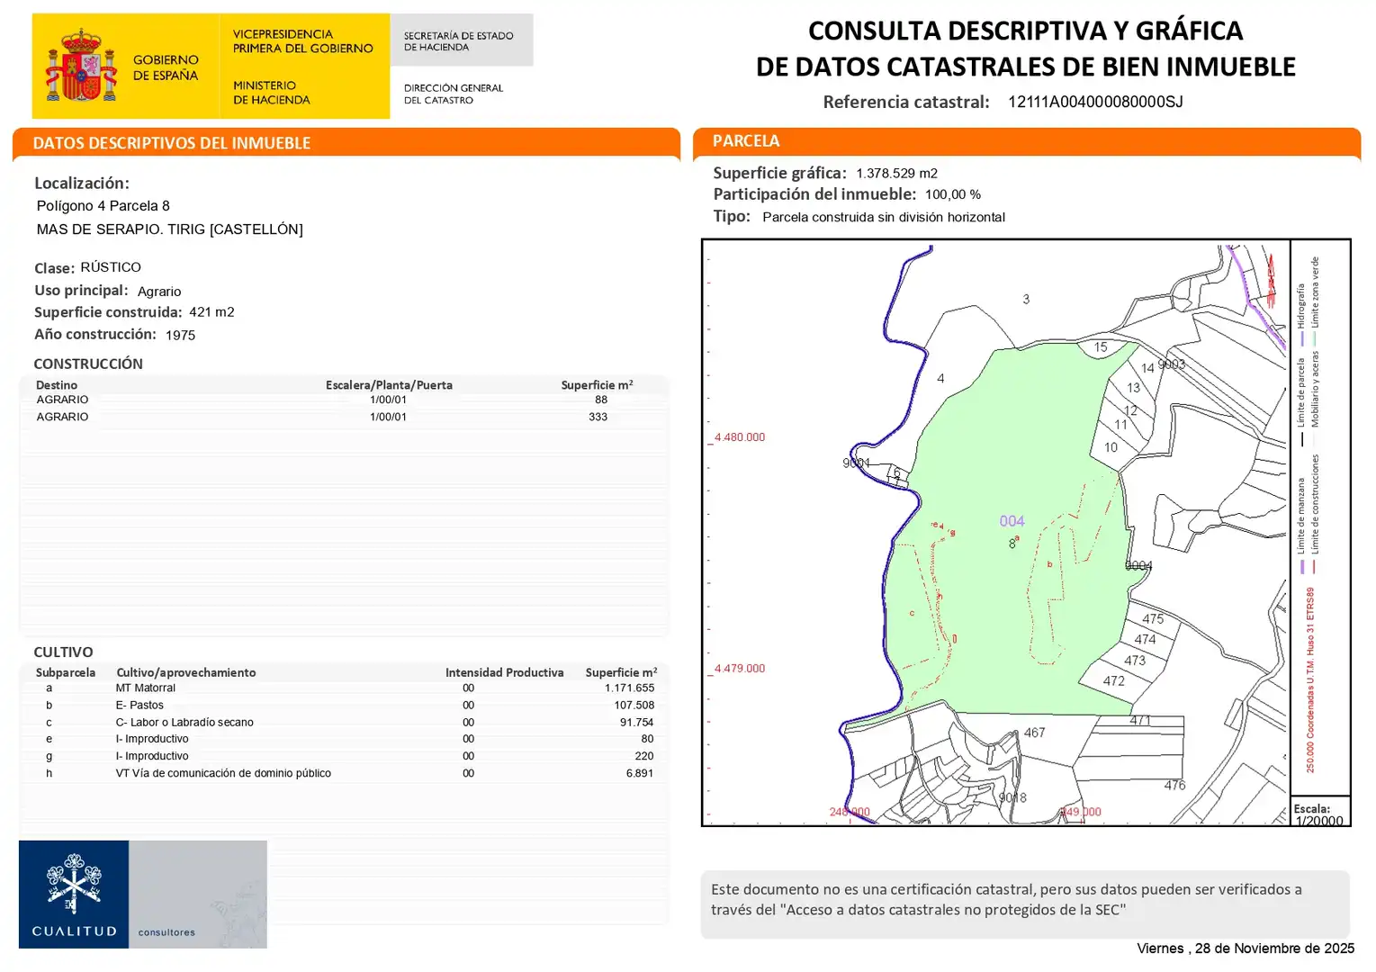Image resolution: width=1376 pixels, height=972 pixels.
Task: Select the 'RÚSTICO' class value
Action: [x=111, y=267]
